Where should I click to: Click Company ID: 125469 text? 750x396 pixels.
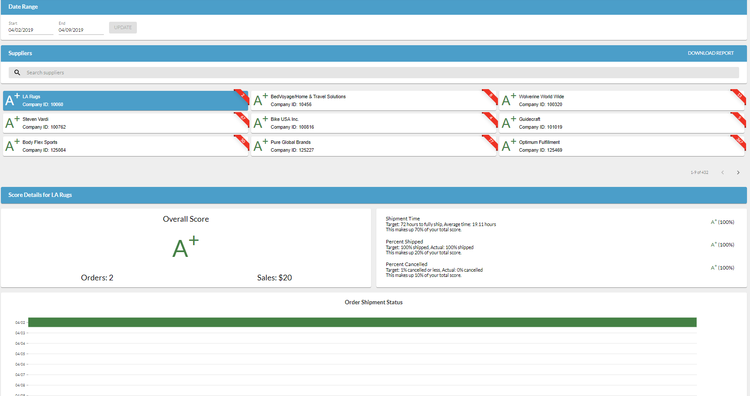541,150
